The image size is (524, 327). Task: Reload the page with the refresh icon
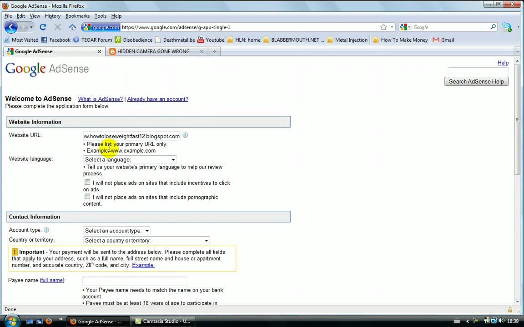click(x=43, y=27)
